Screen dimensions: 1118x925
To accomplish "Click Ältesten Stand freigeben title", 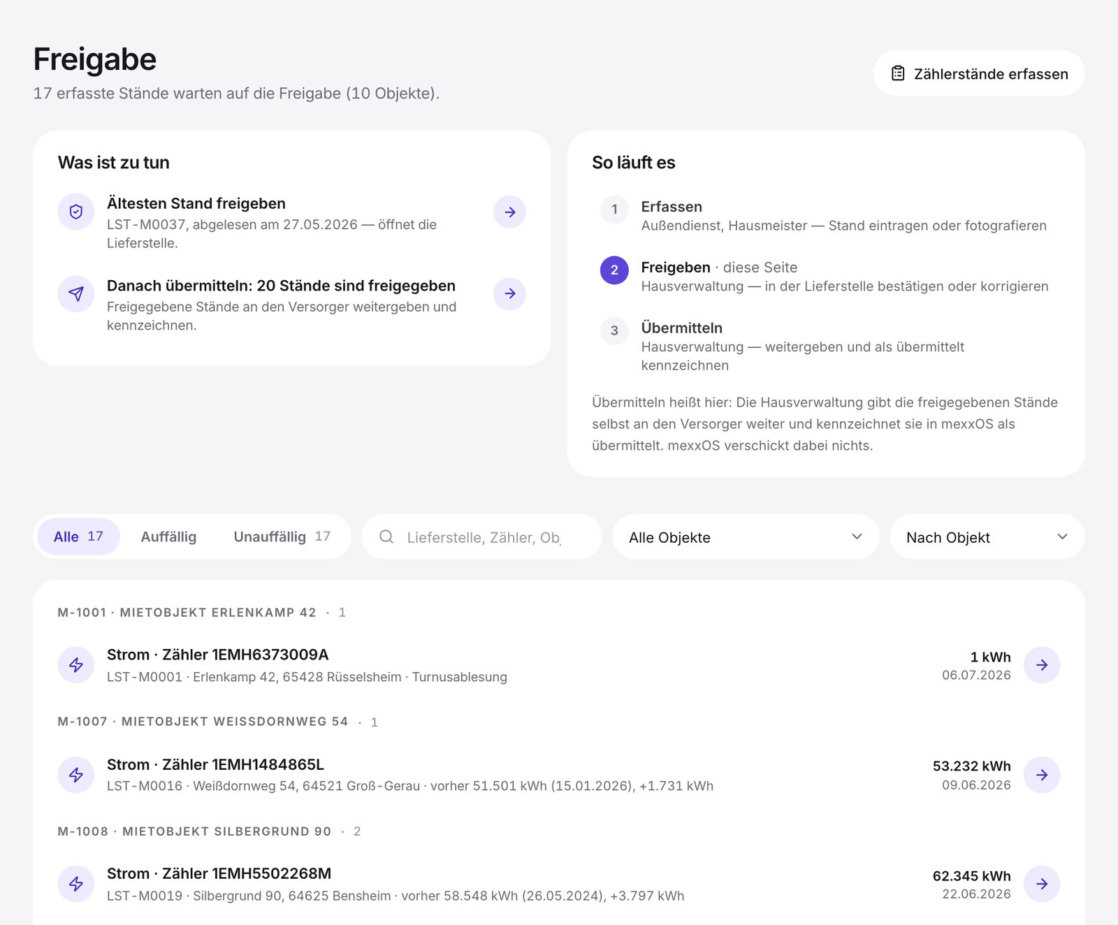I will tap(196, 203).
